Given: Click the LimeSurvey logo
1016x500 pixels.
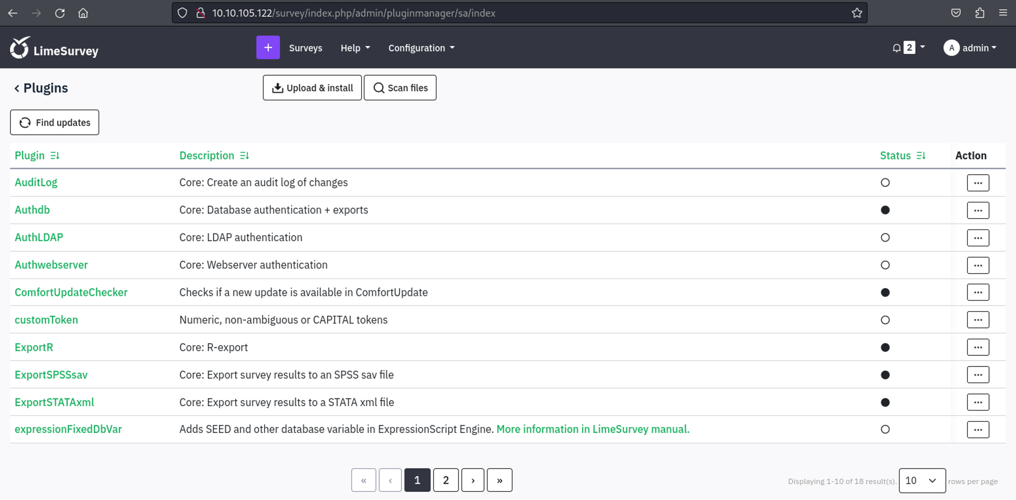Looking at the screenshot, I should tap(54, 49).
